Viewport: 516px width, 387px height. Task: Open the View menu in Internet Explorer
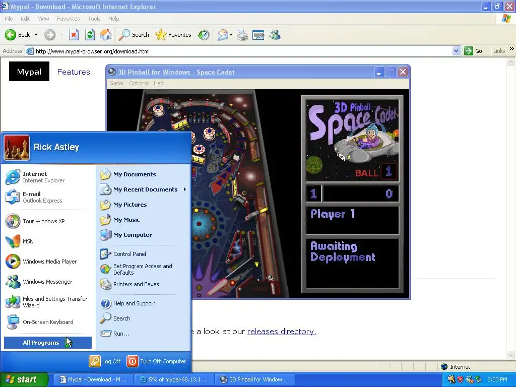[43, 19]
